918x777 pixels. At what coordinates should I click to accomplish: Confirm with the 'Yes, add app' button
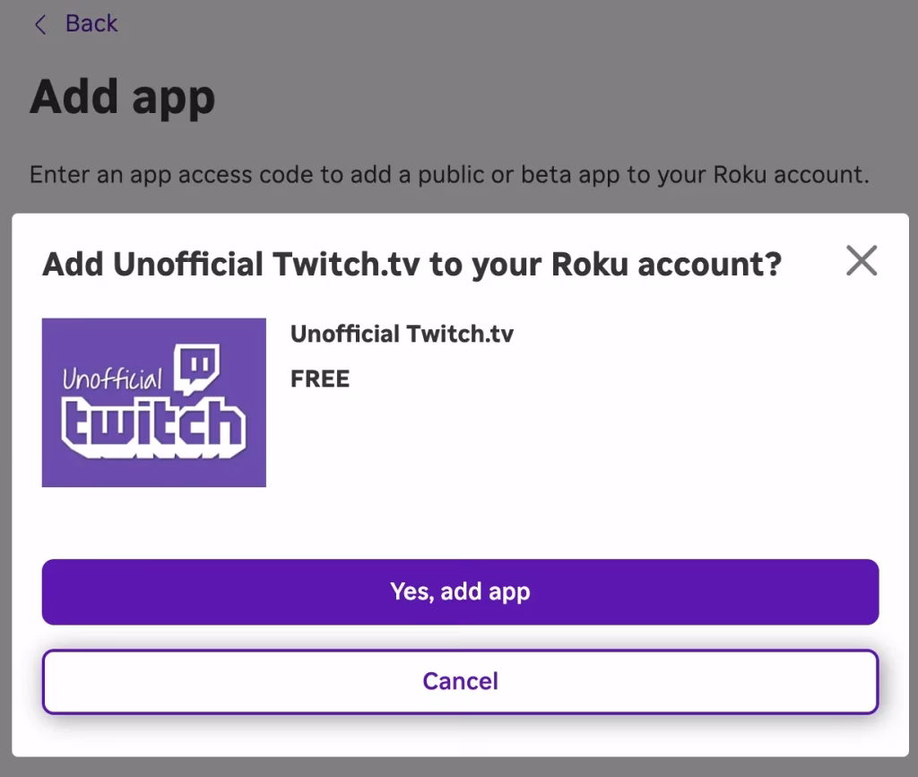click(459, 591)
